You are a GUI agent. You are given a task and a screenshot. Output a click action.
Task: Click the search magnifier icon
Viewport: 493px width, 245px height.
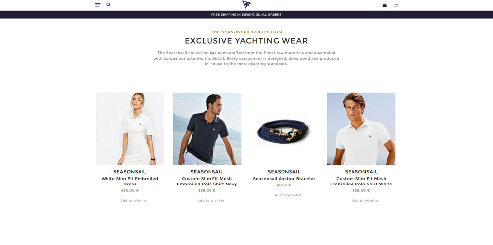pyautogui.click(x=108, y=5)
